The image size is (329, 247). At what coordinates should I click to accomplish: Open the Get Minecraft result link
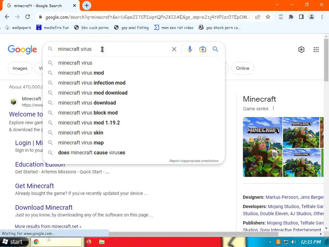pos(34,186)
